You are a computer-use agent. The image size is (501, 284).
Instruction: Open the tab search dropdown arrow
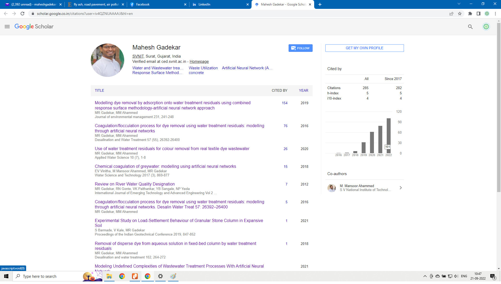coord(459,4)
